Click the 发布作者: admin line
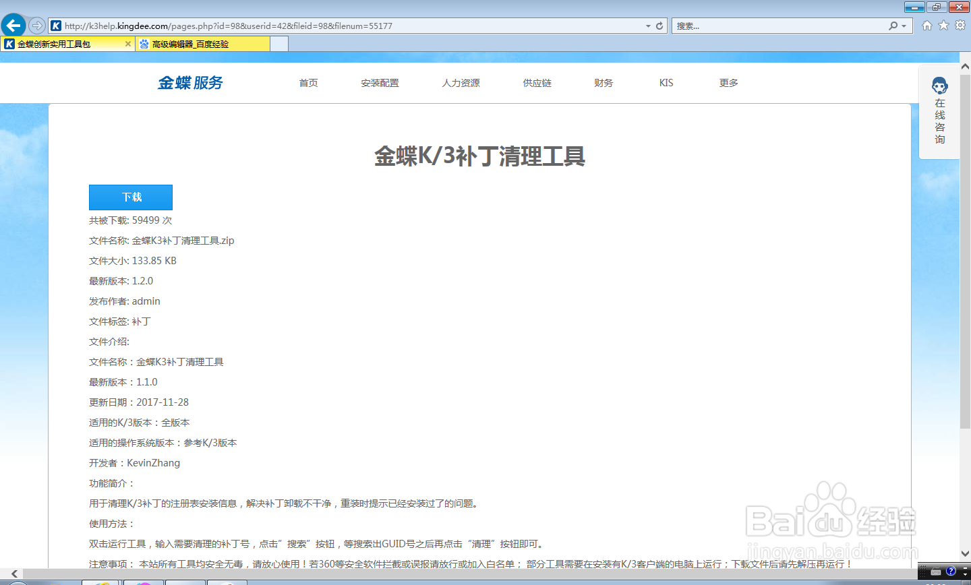 [125, 301]
